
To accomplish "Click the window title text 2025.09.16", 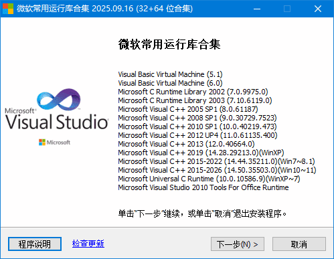I will [x=112, y=9].
